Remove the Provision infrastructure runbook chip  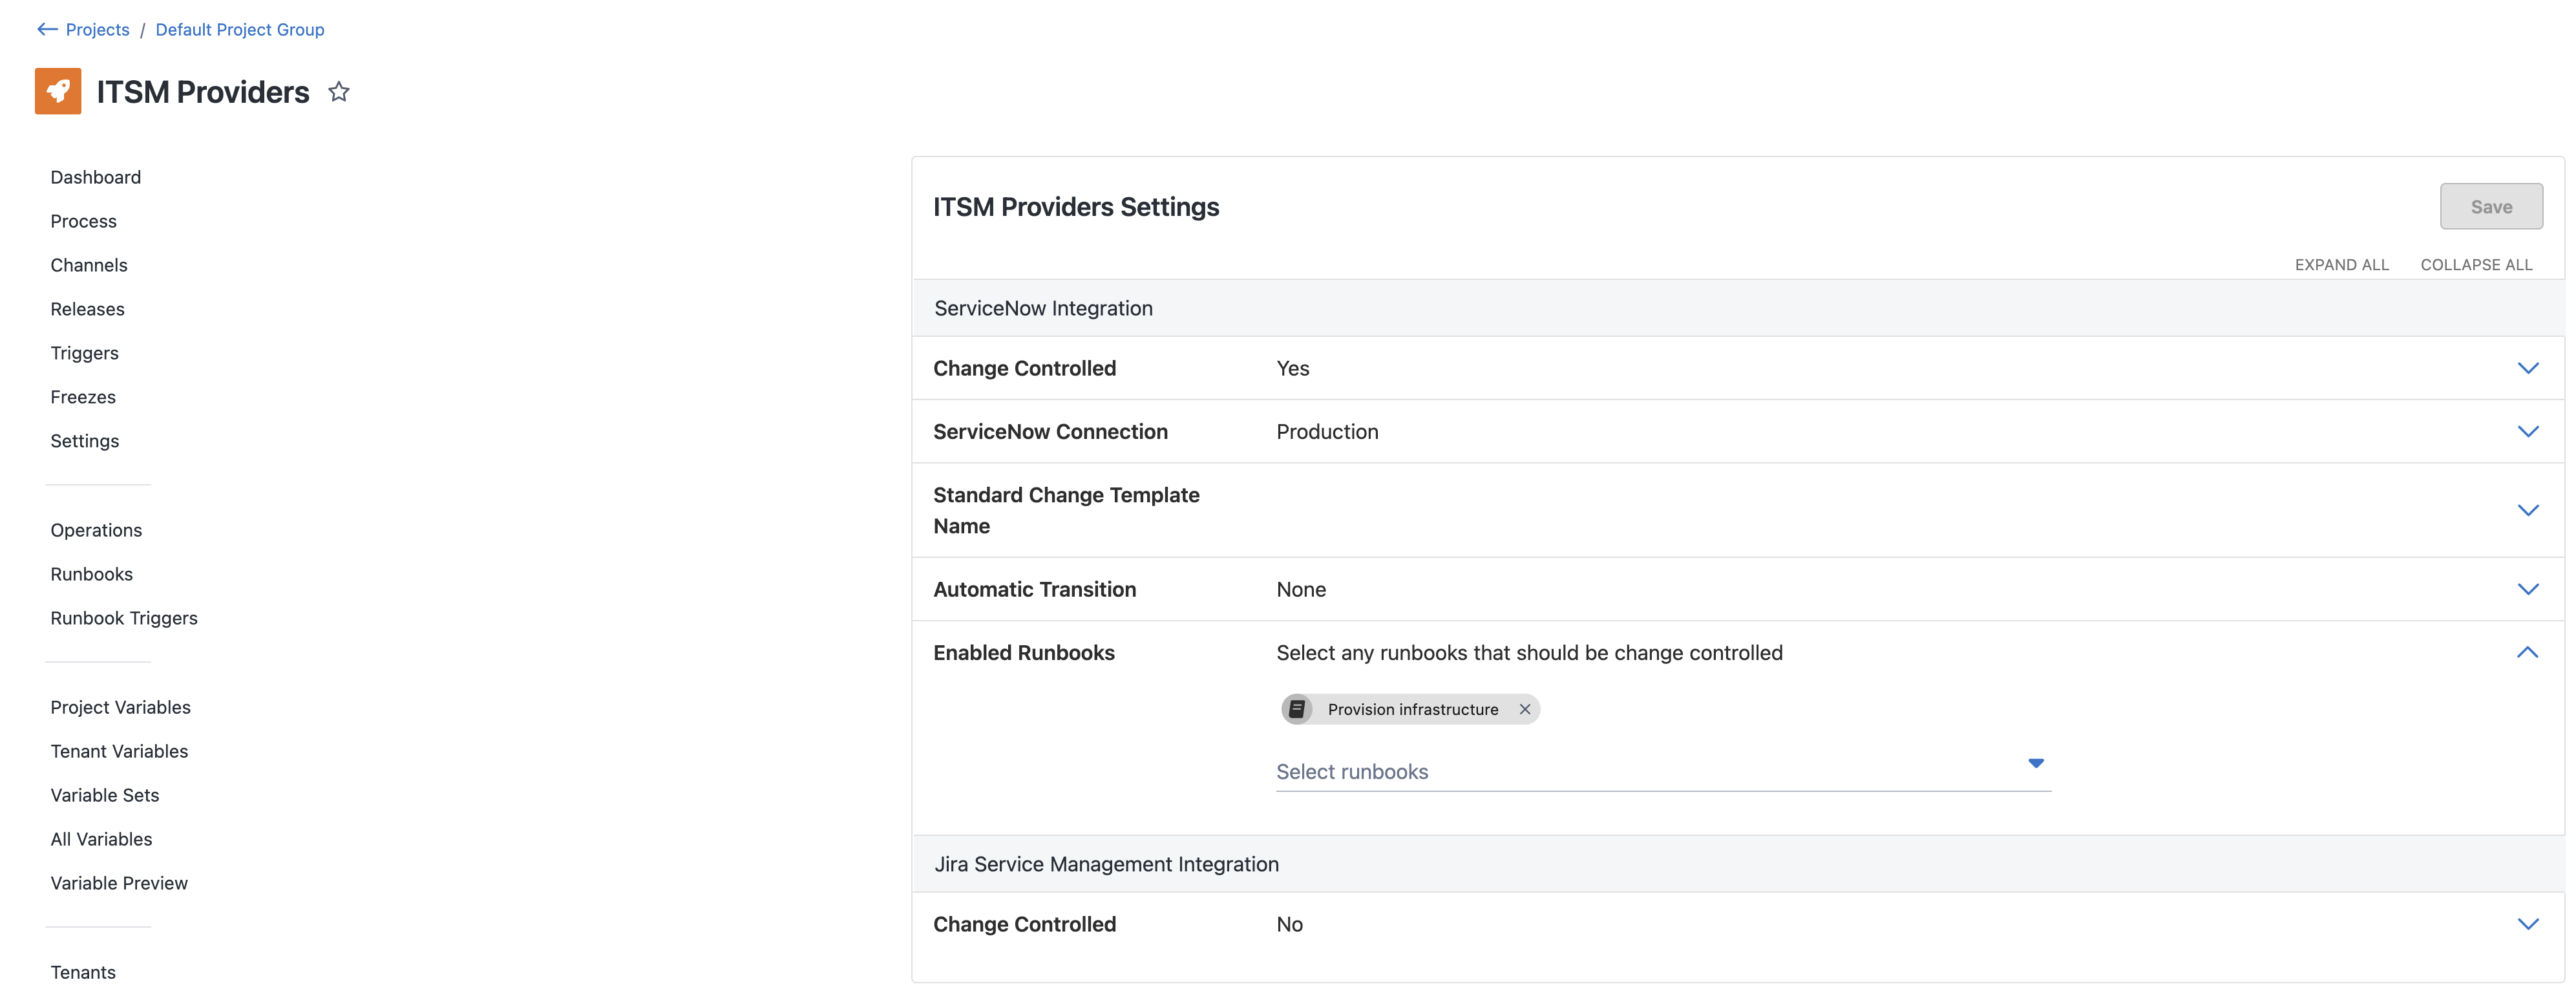click(x=1525, y=709)
